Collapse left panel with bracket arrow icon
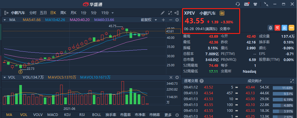This screenshot has width=297, height=118. click(6, 13)
